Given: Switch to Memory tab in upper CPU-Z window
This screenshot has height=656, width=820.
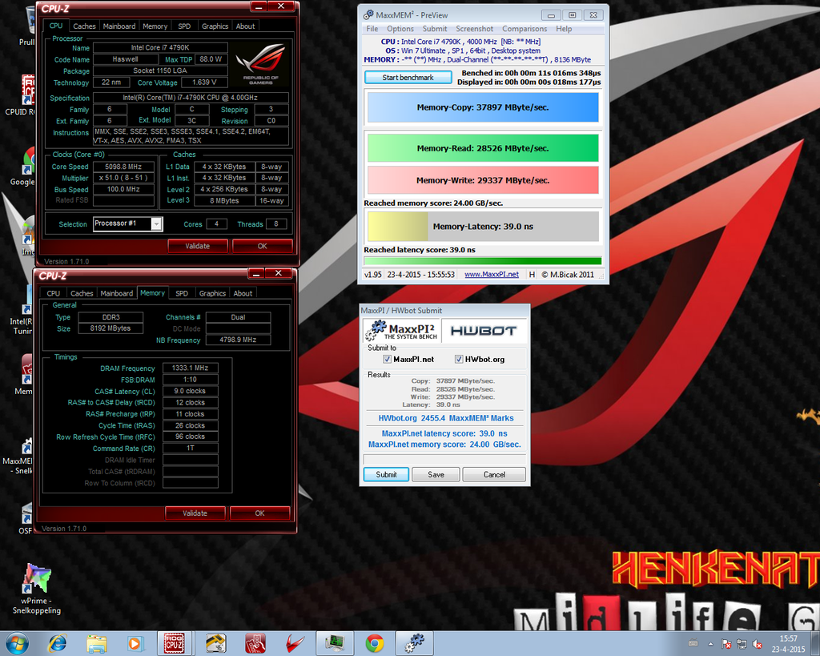Looking at the screenshot, I should click(x=155, y=26).
